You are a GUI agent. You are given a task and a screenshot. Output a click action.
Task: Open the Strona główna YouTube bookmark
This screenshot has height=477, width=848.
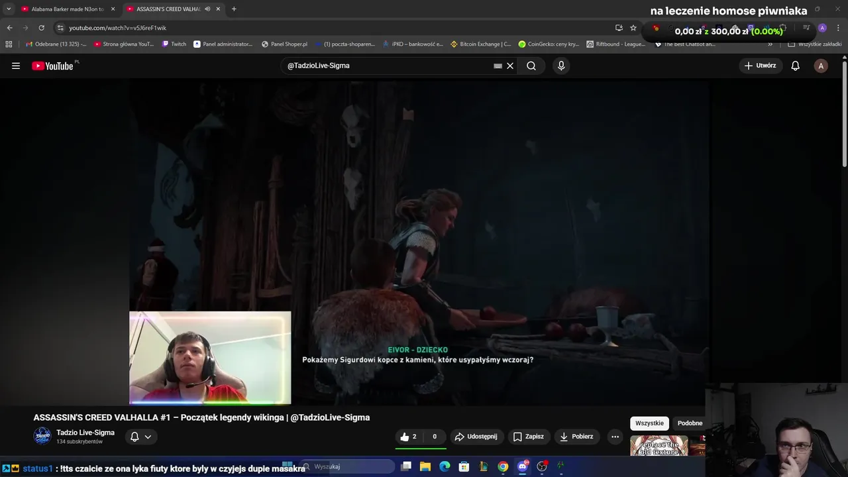[124, 44]
